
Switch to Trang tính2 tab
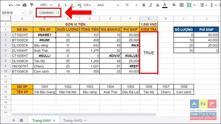pos(73,120)
